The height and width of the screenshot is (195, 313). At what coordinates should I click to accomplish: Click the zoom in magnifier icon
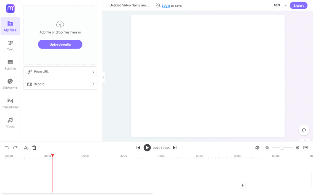tap(298, 148)
